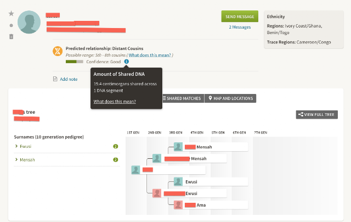This screenshot has width=351, height=222.
Task: Expand the Mensah surname entry
Action: pyautogui.click(x=25, y=160)
